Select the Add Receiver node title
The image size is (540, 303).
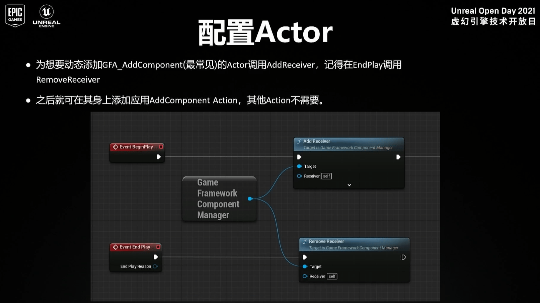point(317,141)
